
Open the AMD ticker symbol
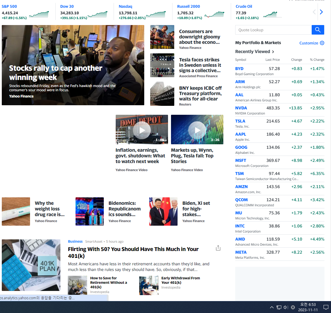240,239
